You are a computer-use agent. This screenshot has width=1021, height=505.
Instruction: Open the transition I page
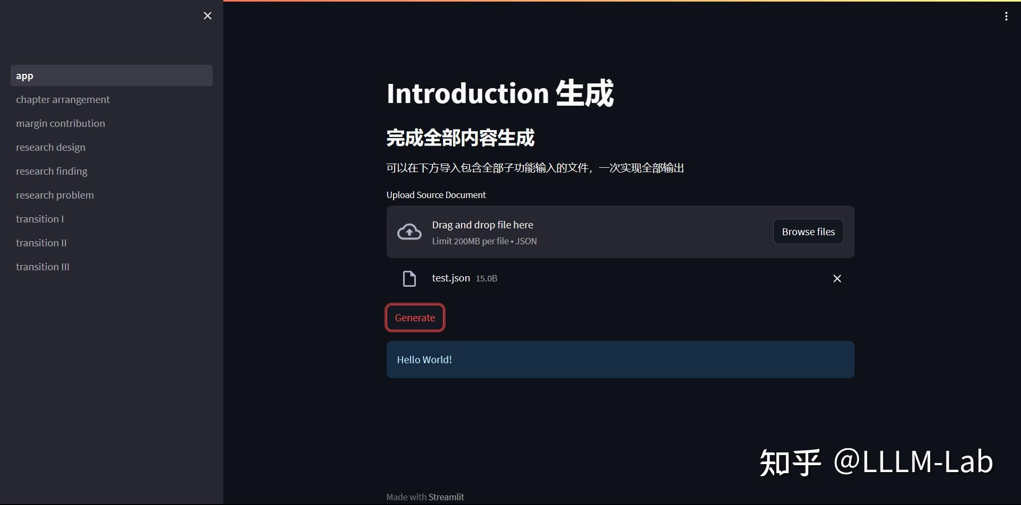click(40, 219)
